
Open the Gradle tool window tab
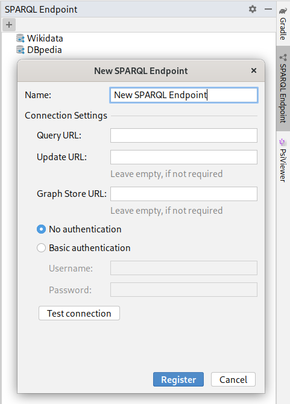[283, 23]
